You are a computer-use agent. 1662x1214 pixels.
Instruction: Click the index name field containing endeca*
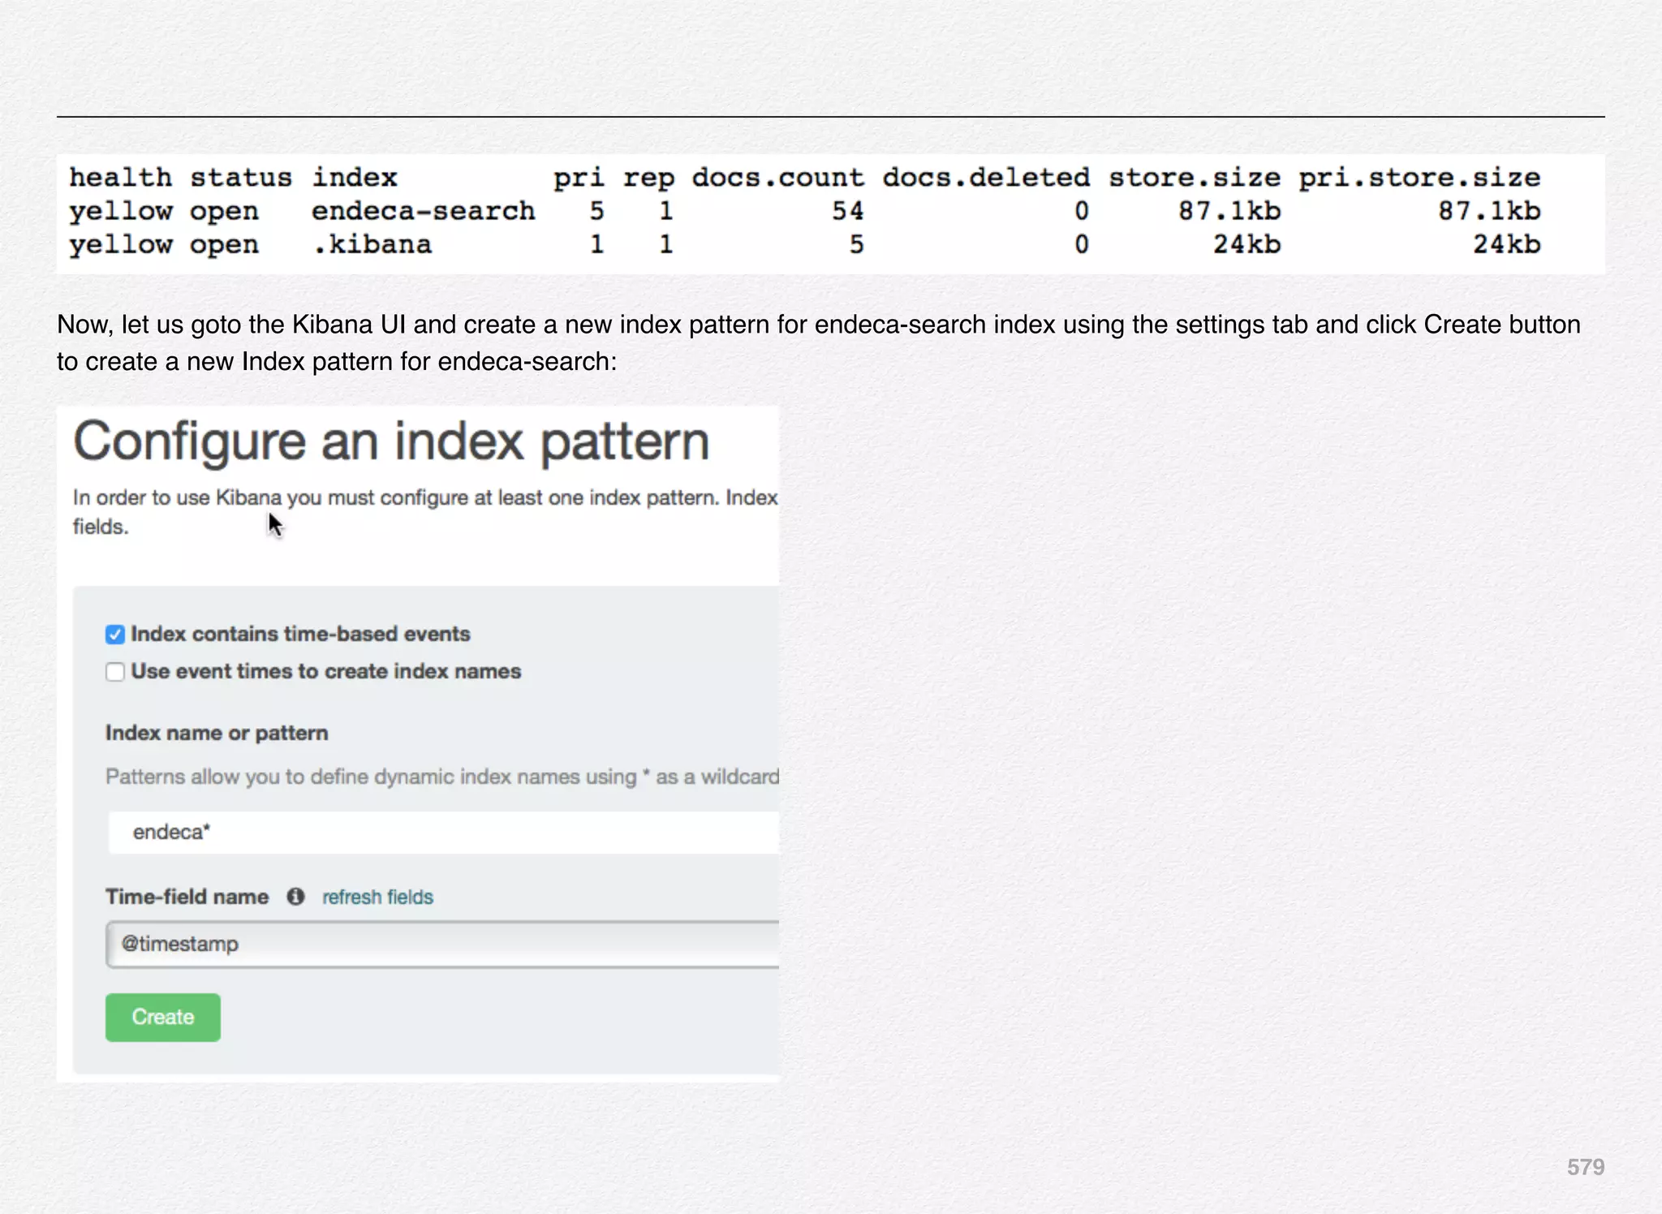[444, 832]
